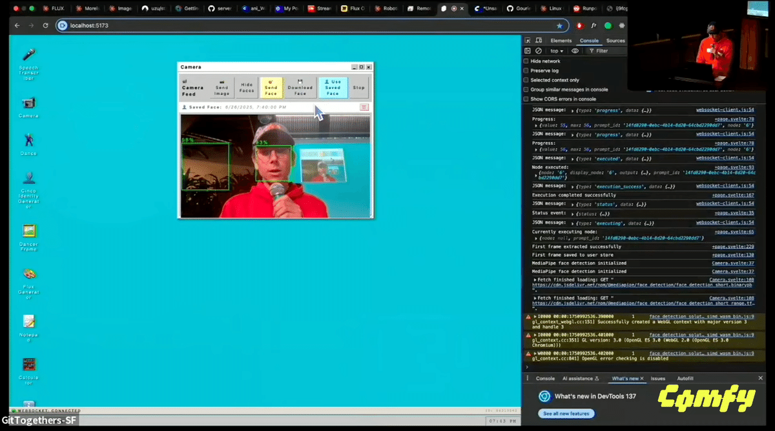The width and height of the screenshot is (775, 431).
Task: Click the Use Saved Face button
Action: (x=333, y=88)
